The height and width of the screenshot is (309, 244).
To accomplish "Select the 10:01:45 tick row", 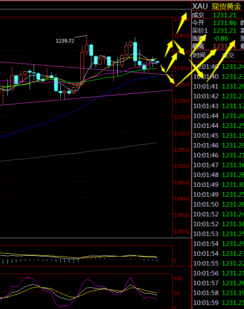I will 219,136.
